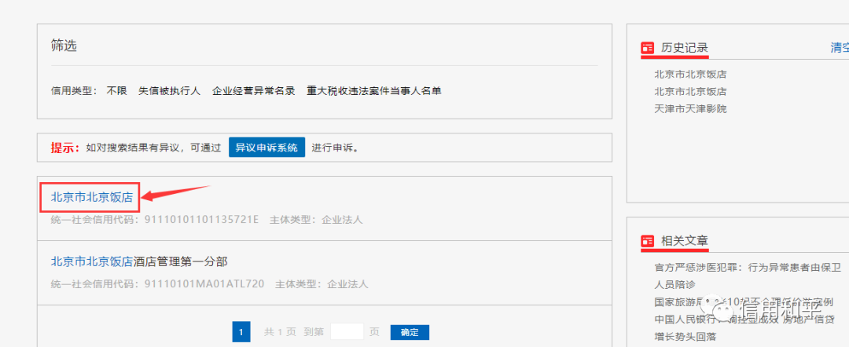Select credit code 91110101101135721E text
The height and width of the screenshot is (347, 849).
pyautogui.click(x=202, y=220)
